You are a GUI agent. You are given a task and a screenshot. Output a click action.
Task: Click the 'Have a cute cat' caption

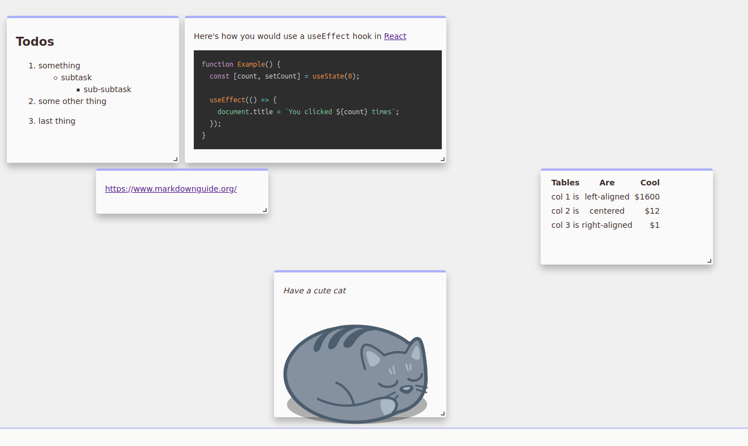(315, 291)
